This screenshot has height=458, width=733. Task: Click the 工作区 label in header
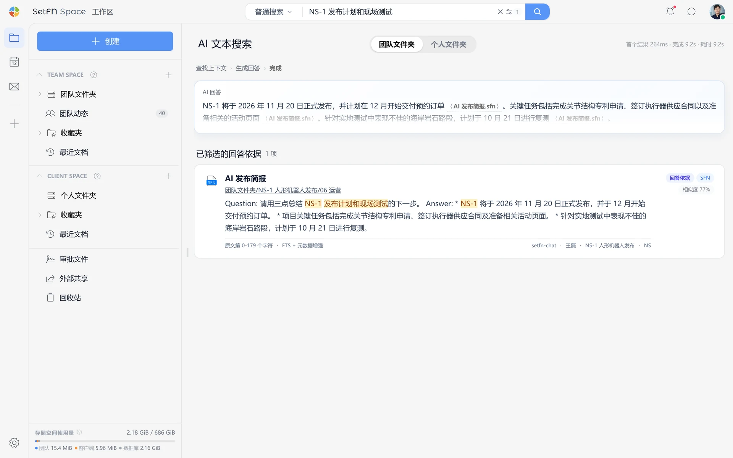(102, 12)
